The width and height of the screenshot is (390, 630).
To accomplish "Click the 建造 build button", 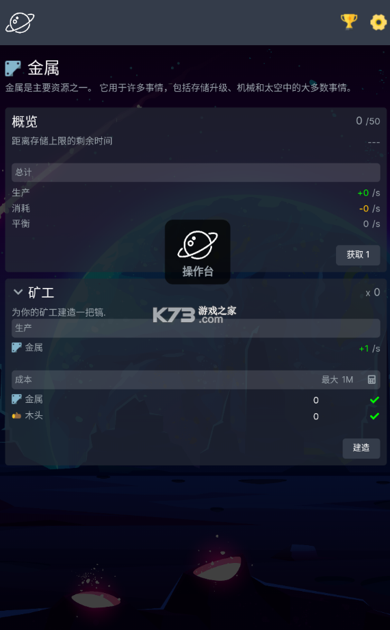I will point(361,448).
